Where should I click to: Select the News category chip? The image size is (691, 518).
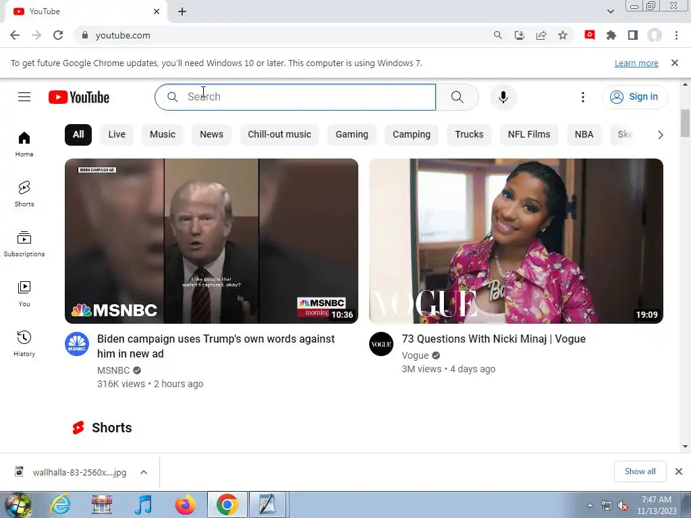[211, 134]
